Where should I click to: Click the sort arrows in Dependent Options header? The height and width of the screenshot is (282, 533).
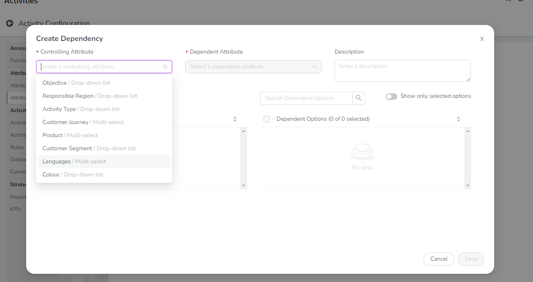tap(458, 119)
